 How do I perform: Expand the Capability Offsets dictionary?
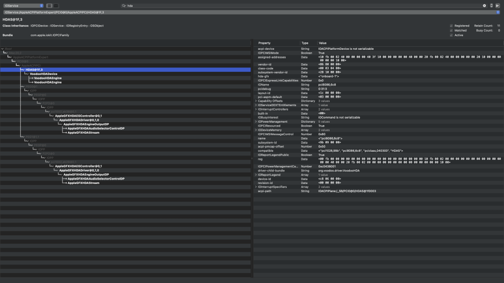click(256, 101)
